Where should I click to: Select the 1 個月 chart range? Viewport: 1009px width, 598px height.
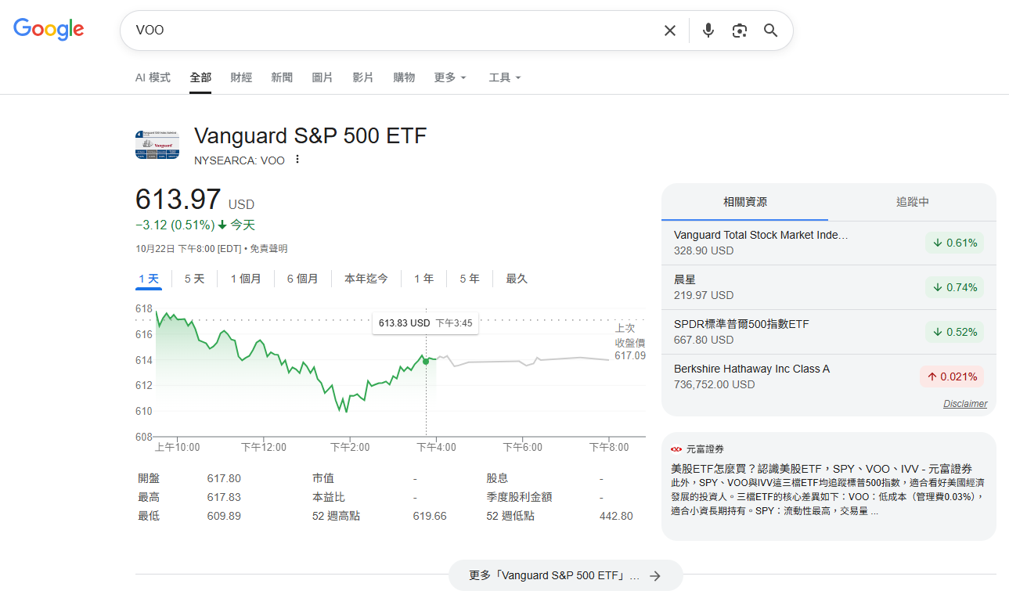point(246,279)
